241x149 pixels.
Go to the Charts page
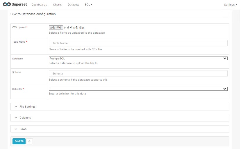coord(57,5)
